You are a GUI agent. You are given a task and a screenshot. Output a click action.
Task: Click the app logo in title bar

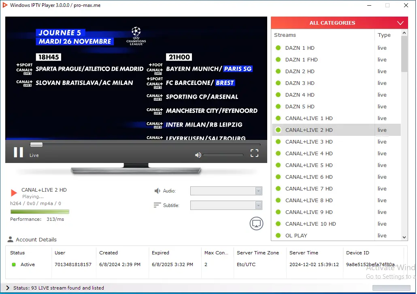click(x=5, y=5)
